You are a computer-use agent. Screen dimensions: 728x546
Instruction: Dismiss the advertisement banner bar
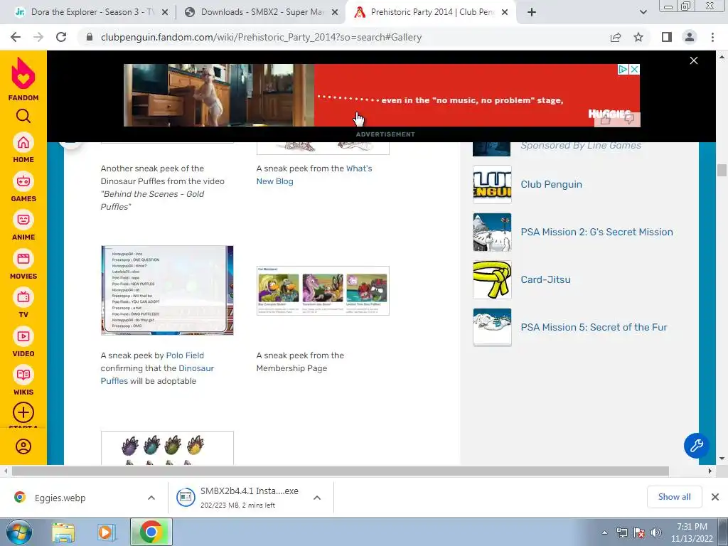click(694, 61)
